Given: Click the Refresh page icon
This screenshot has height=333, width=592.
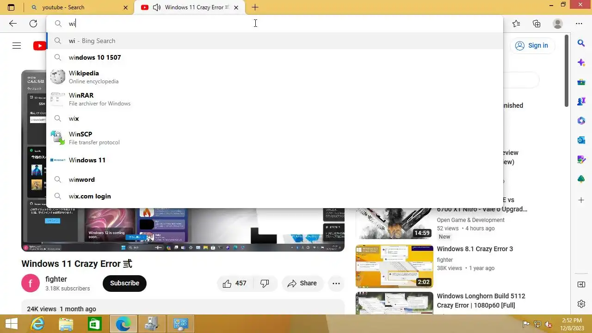Looking at the screenshot, I should [33, 24].
